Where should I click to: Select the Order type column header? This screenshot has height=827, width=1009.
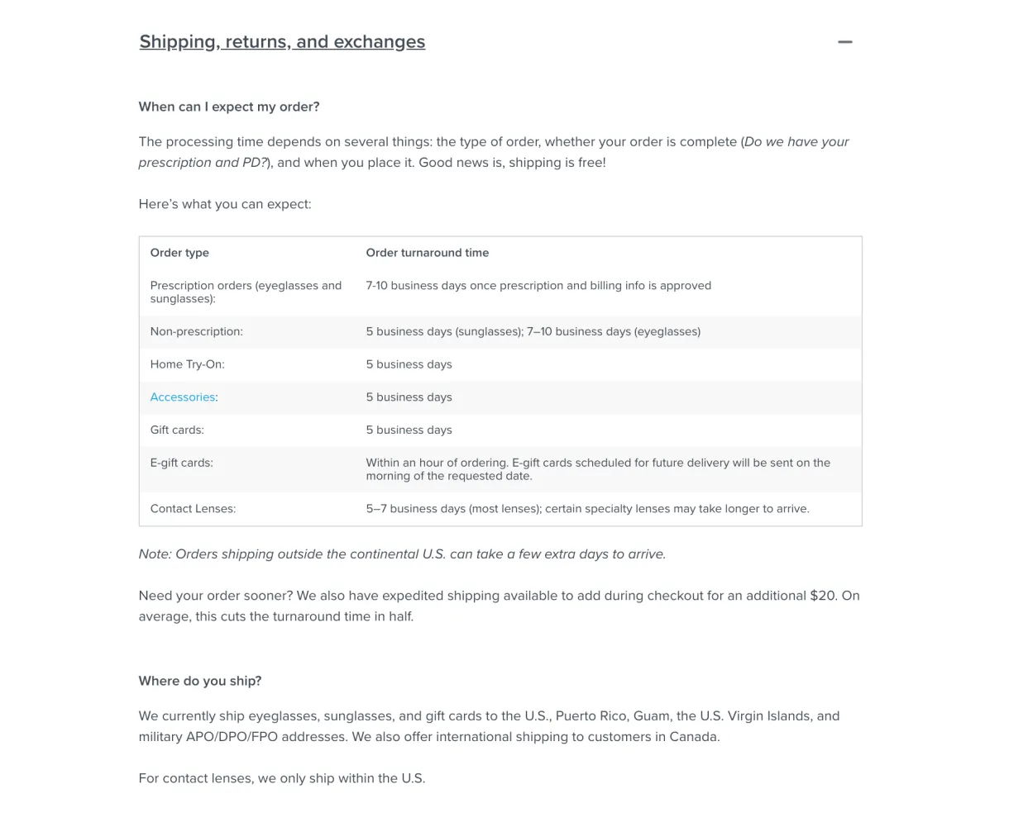[x=179, y=253]
